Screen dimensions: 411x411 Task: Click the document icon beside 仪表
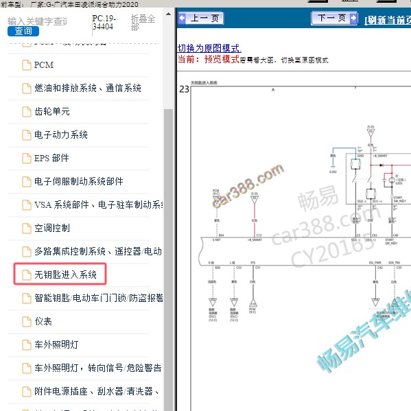27,322
